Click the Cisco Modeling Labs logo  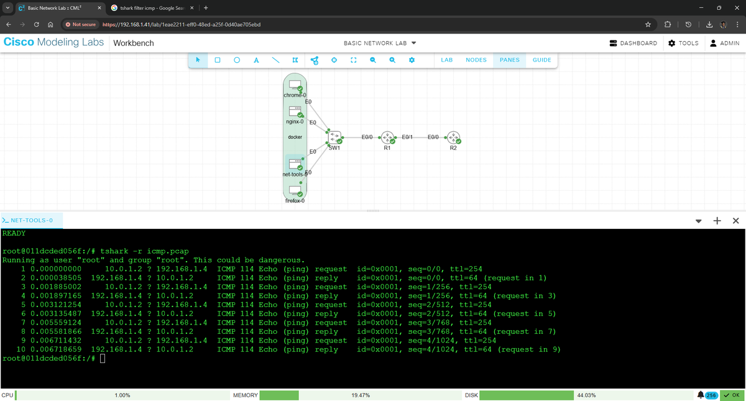(53, 42)
